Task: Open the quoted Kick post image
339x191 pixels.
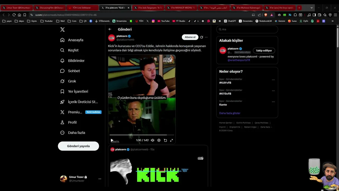Action: tap(158, 170)
